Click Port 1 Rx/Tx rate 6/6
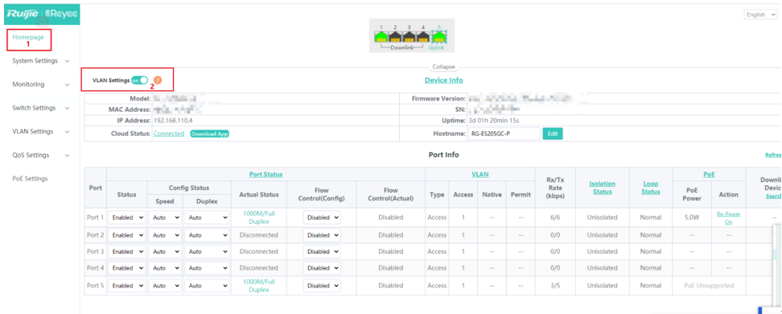782x314 pixels. (556, 217)
